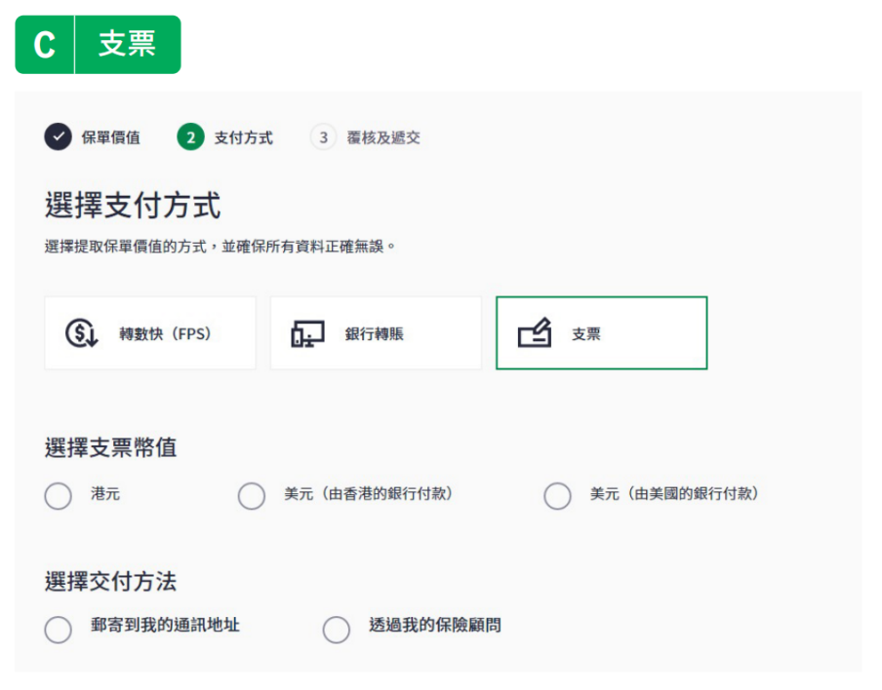This screenshot has width=882, height=690.
Task: Select 美元（由香港的銀行付款）option
Action: 252,495
